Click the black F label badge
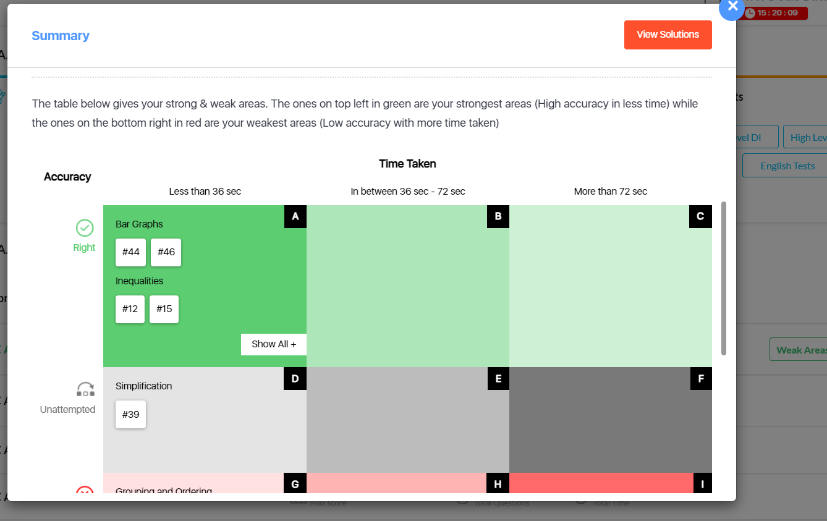This screenshot has height=521, width=827. coord(700,378)
